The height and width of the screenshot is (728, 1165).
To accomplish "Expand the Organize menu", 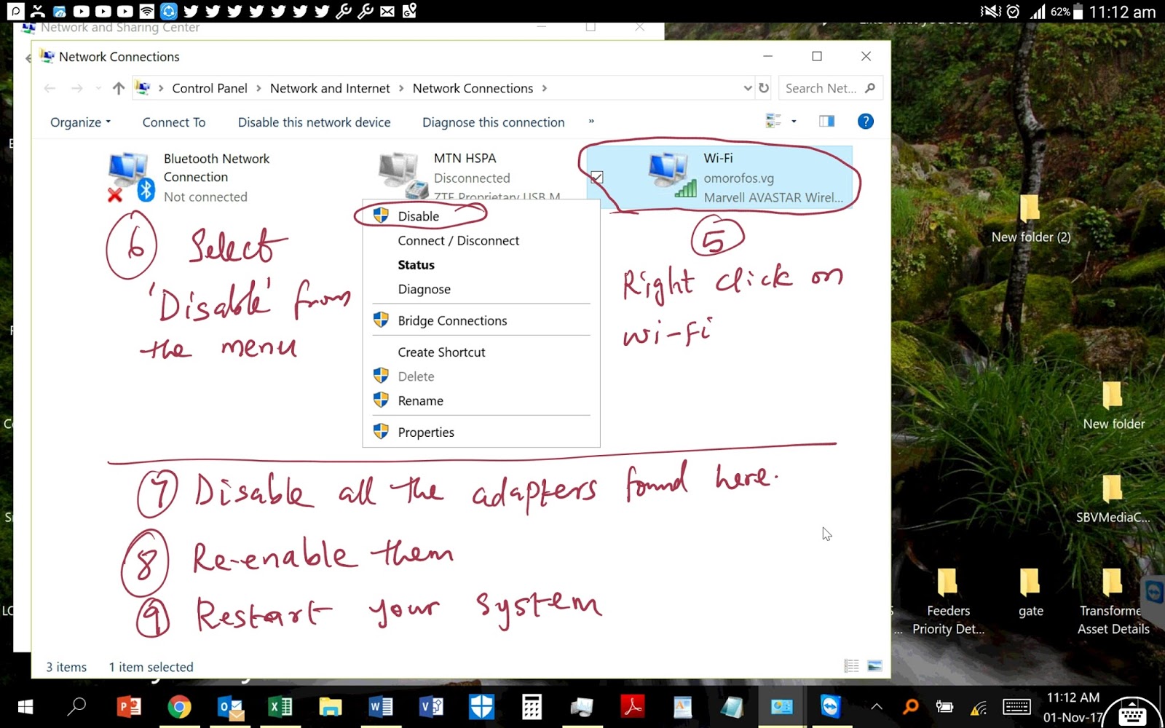I will tap(79, 122).
